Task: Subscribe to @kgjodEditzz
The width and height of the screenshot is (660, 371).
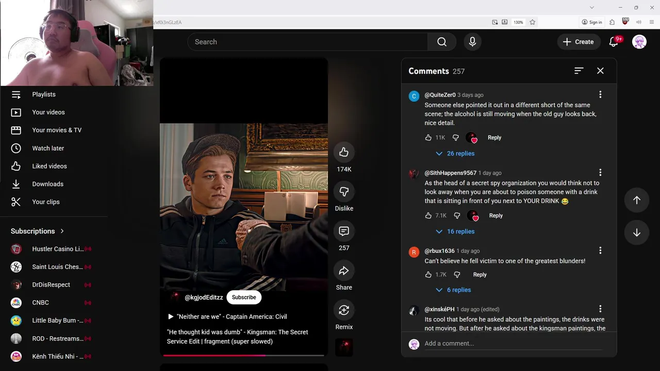Action: pos(244,297)
